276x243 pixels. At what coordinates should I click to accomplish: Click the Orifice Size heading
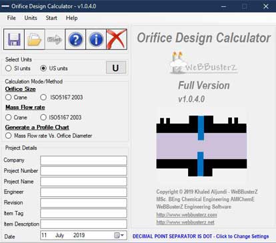[x=21, y=89]
